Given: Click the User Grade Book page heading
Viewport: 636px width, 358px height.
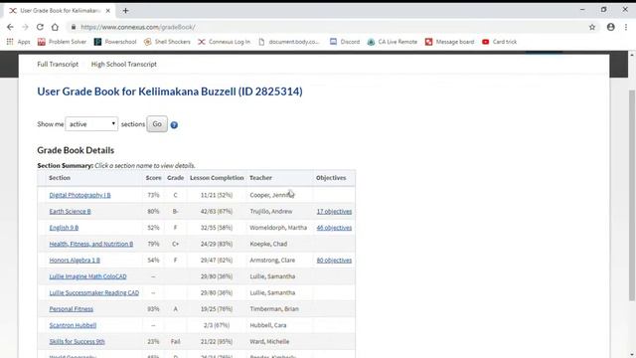Looking at the screenshot, I should 170,91.
